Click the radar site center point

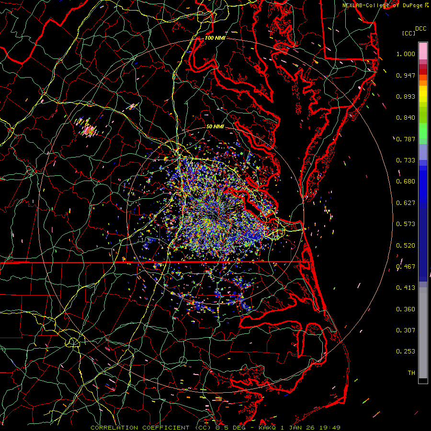216,216
